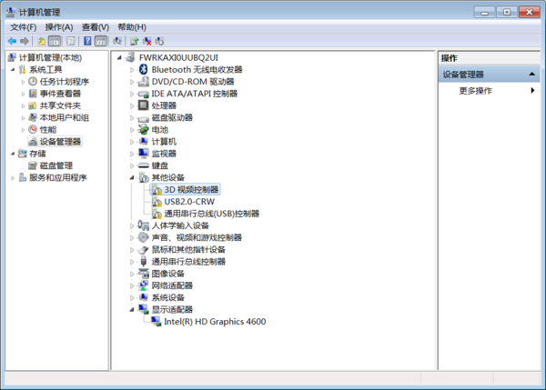Select 设备管理器 in the left tree
Screen dimensions: 546x390
coord(60,142)
